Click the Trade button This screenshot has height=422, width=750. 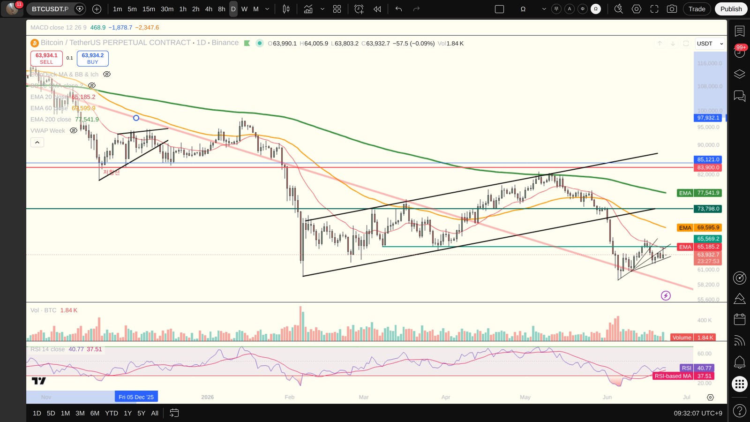point(697,9)
